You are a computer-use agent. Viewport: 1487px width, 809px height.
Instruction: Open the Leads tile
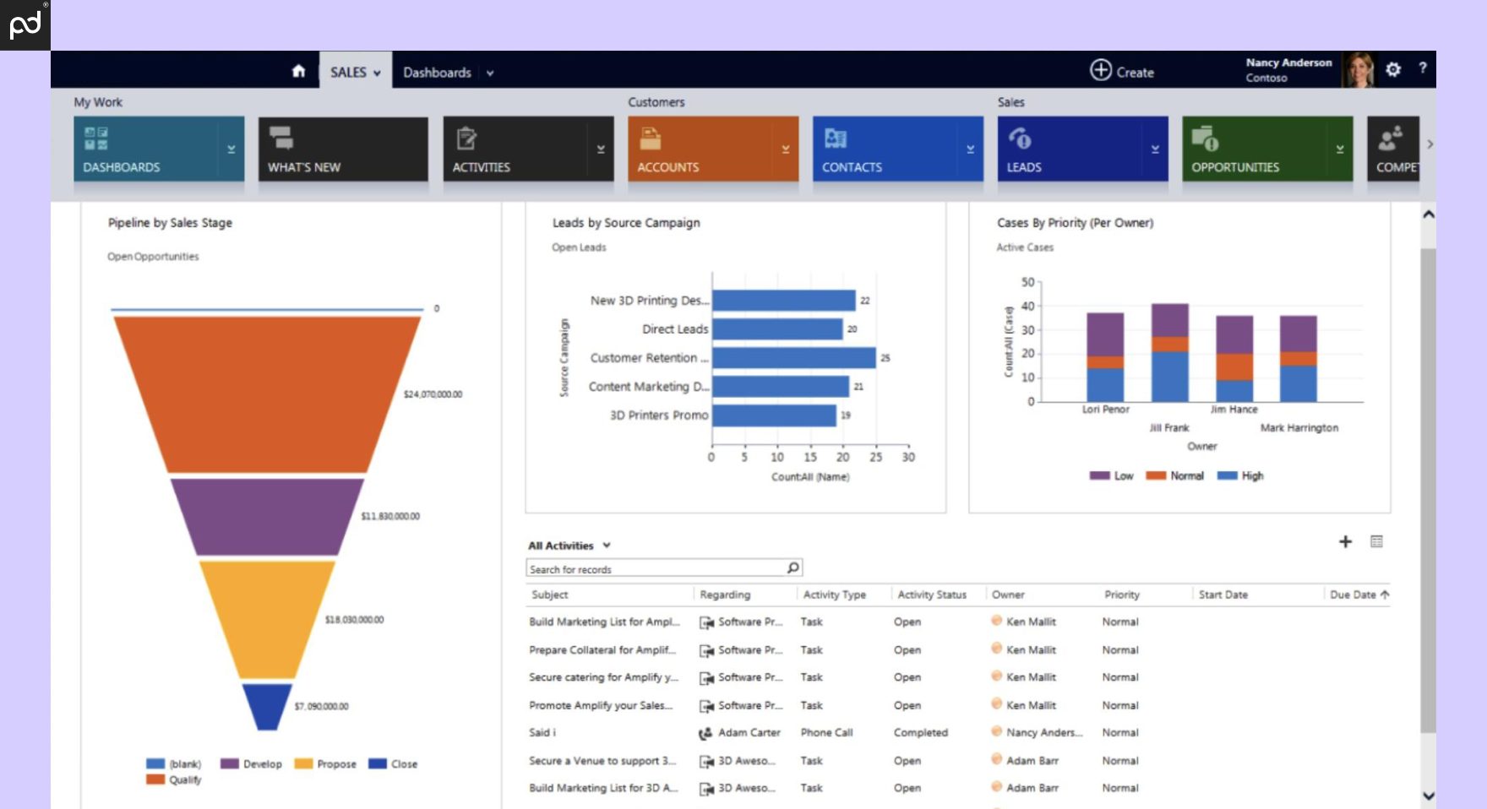pyautogui.click(x=1070, y=149)
